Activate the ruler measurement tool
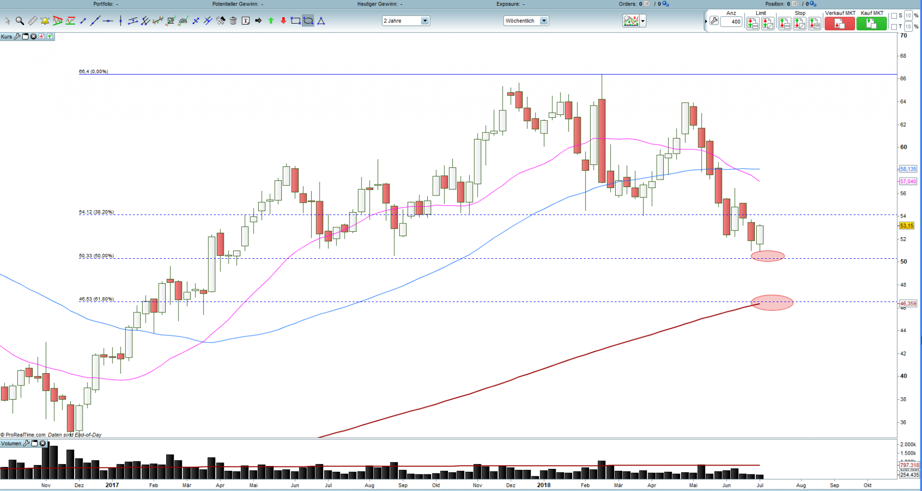 tap(32, 21)
